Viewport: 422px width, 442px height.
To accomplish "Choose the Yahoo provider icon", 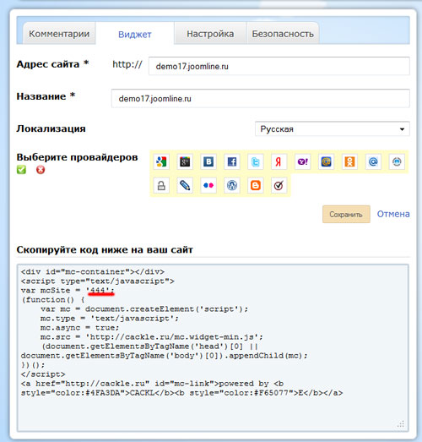I will [x=303, y=161].
